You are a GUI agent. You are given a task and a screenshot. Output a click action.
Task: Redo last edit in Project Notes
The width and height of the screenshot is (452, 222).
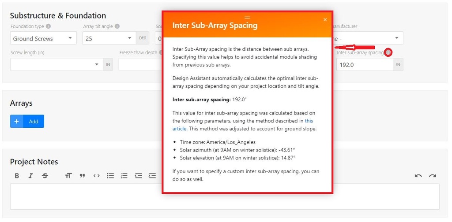(x=433, y=176)
